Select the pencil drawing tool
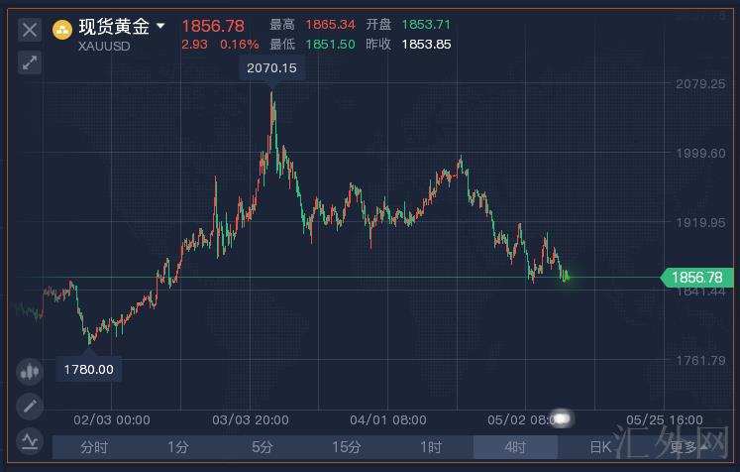The image size is (740, 472). tap(30, 406)
